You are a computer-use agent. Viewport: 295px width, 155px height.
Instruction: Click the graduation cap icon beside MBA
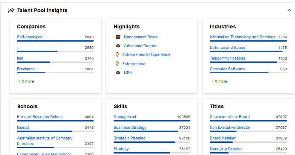tap(118, 72)
